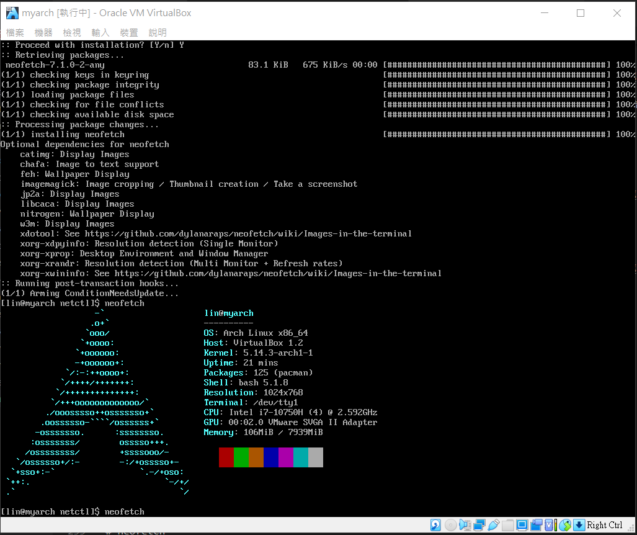
Task: Click the hard disk activity icon in status bar
Action: point(435,525)
